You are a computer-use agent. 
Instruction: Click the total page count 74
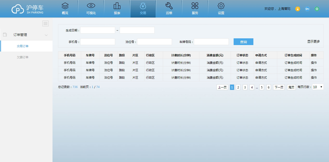[x=98, y=87]
